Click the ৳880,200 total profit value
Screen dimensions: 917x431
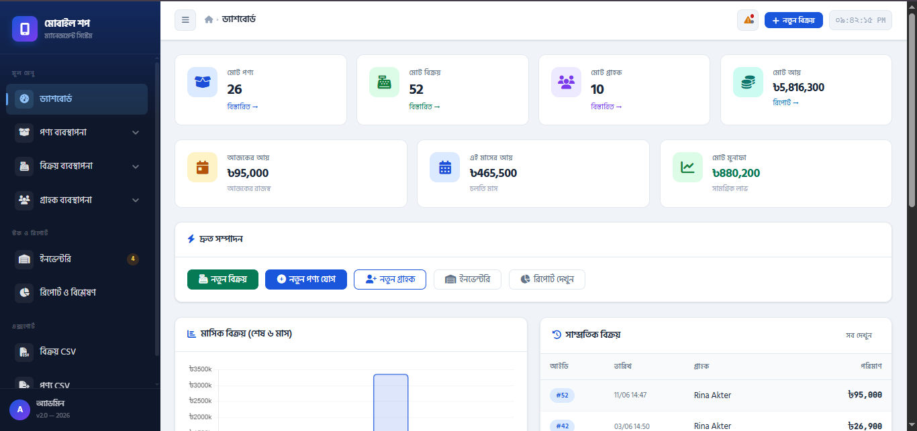tap(736, 173)
